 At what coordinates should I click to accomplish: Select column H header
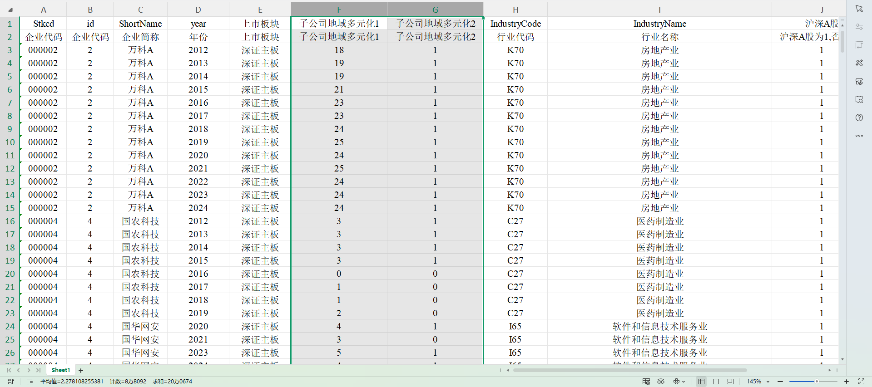click(x=515, y=10)
